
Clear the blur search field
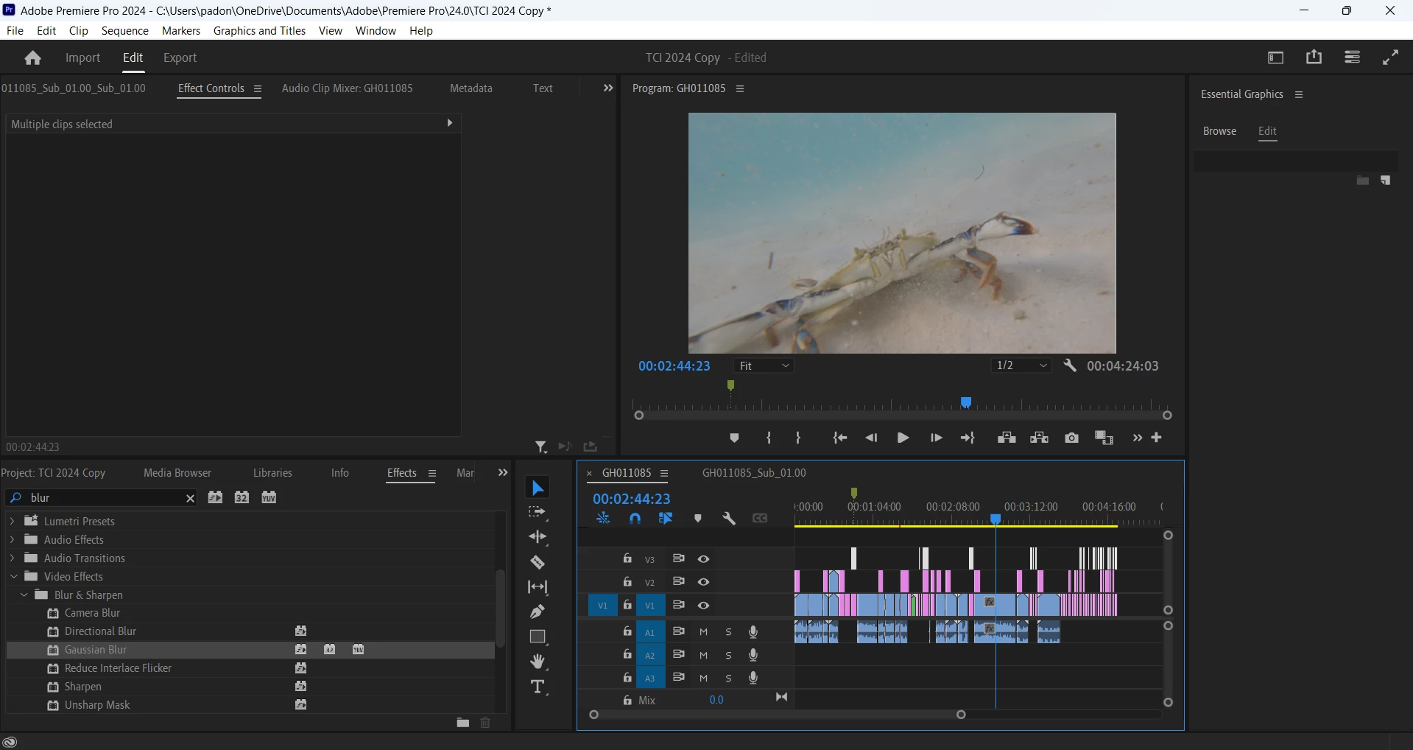pyautogui.click(x=190, y=499)
